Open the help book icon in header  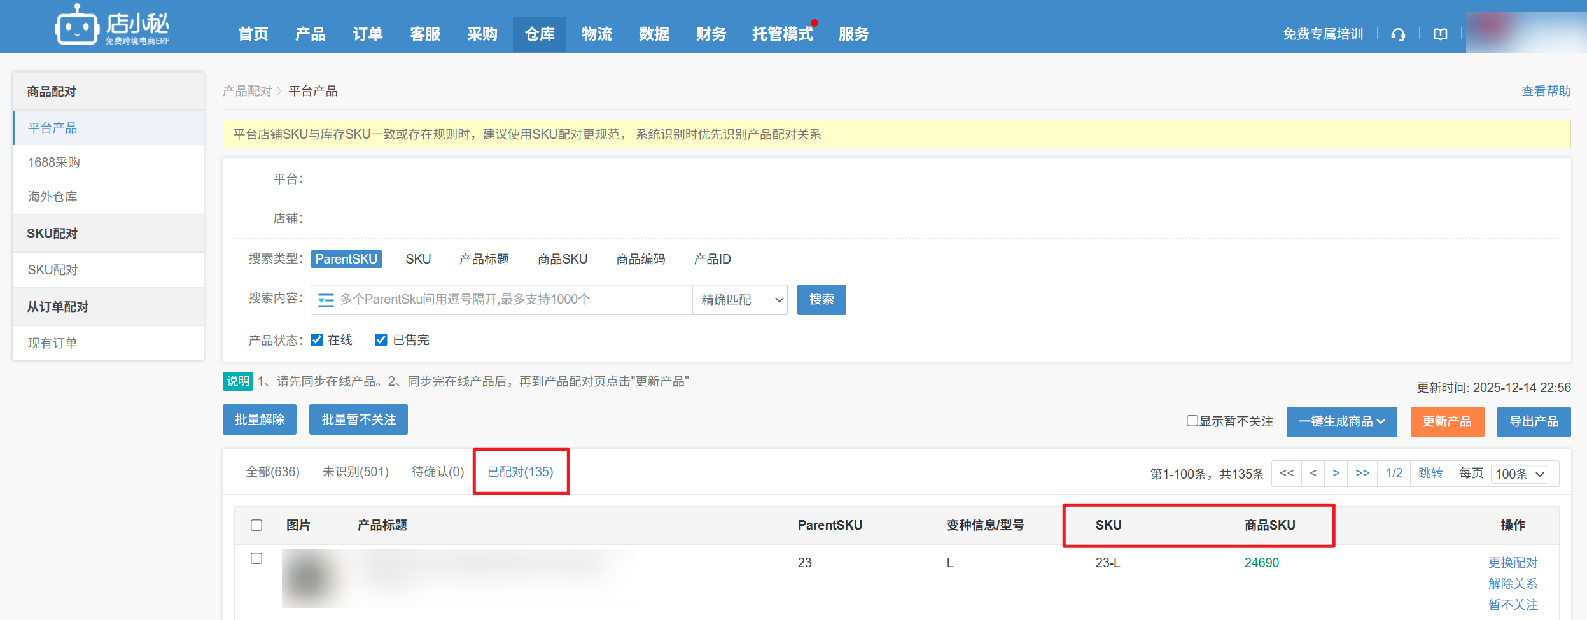[1440, 34]
